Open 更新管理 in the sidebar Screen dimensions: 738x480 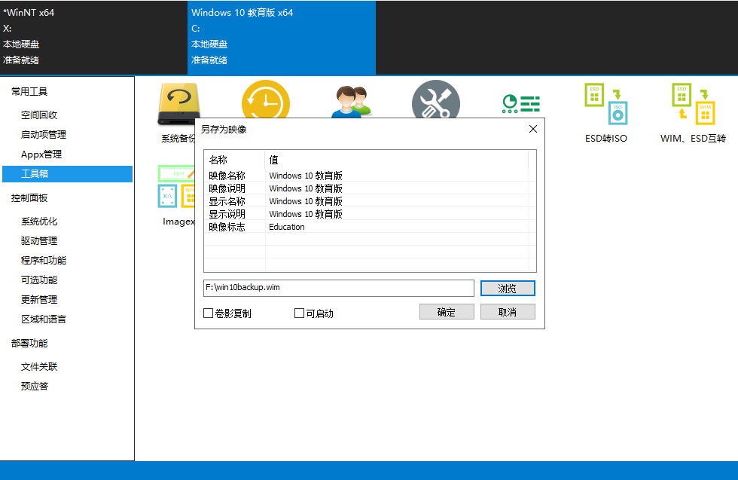click(x=39, y=300)
